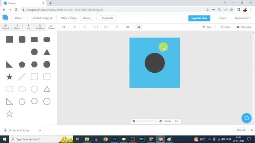Toggle the snap magnet icon

(139, 27)
